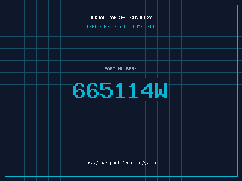Click the part number 665114W
The image size is (242, 181).
point(120,91)
